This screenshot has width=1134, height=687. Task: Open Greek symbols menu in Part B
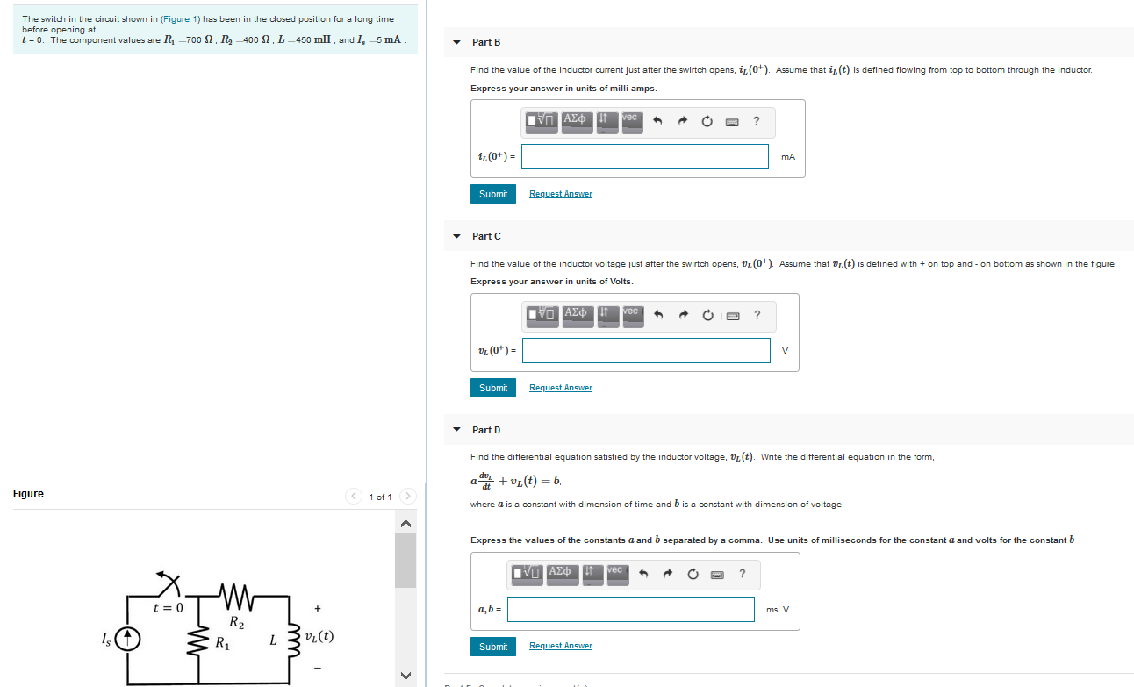576,122
